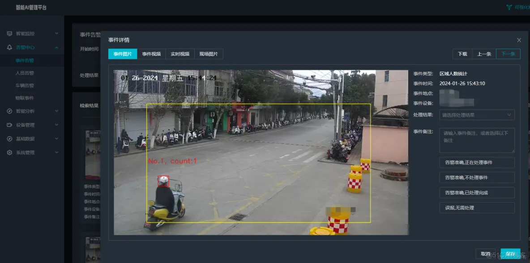Open the 请选择处理结果 dropdown
Viewport: 530px width, 263px height.
tap(477, 115)
